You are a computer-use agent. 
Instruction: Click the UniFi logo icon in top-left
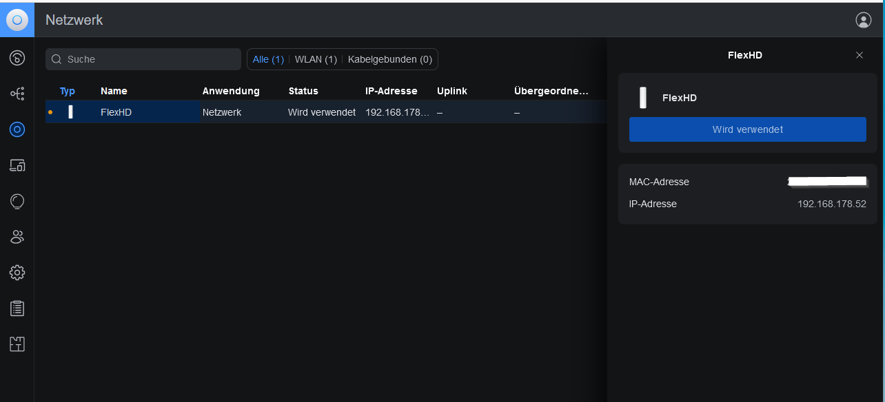[17, 20]
